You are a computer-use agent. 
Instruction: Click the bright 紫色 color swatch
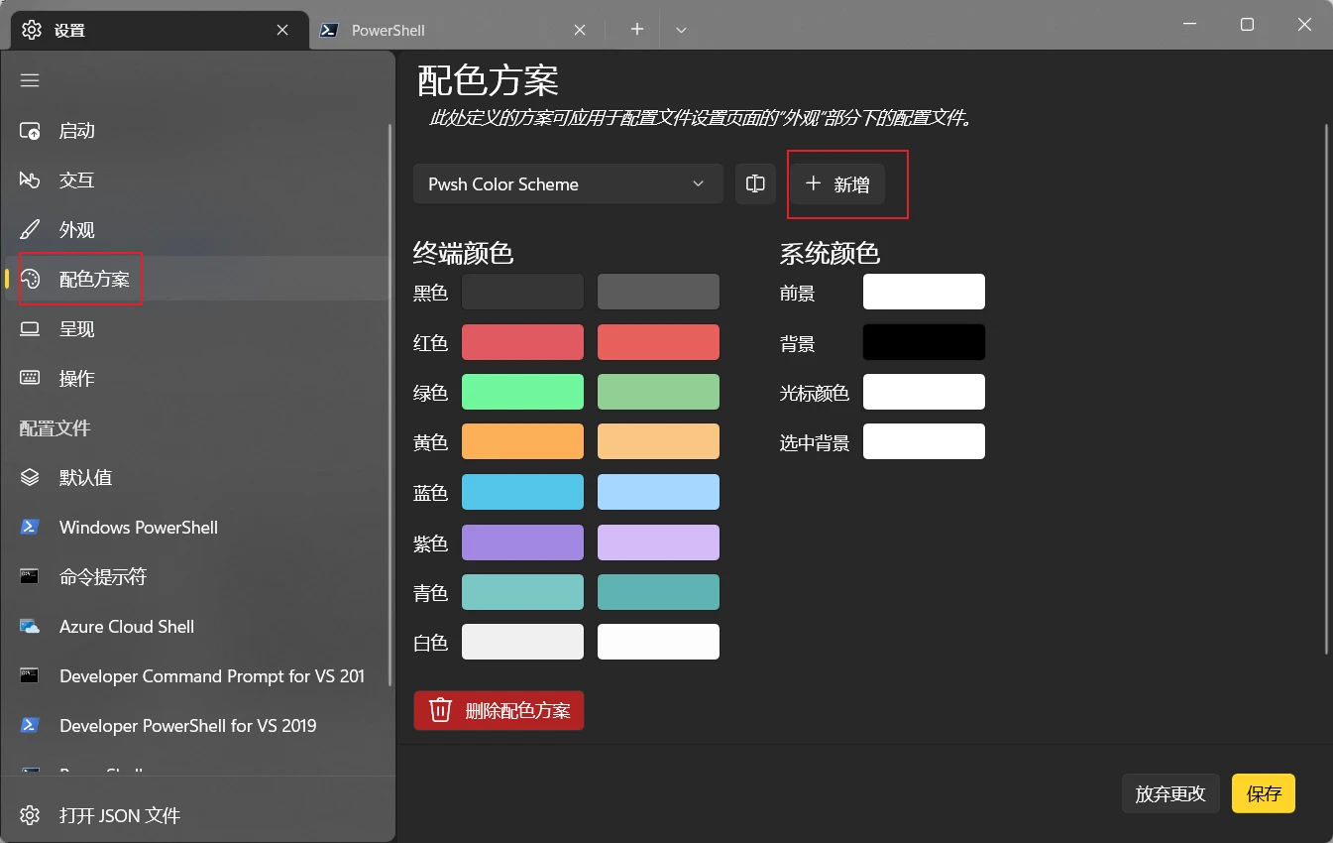click(x=658, y=542)
